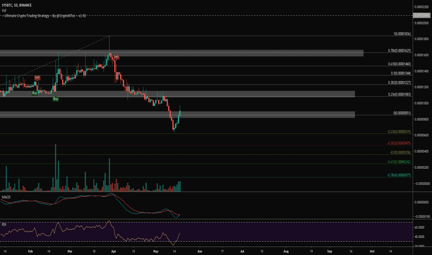Select the Fibonacci -0.786(0.00000077) level label
Viewport: 432px width, 255px height.
click(x=399, y=175)
